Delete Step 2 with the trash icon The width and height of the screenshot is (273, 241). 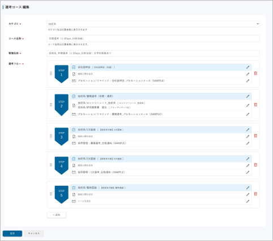(255, 104)
